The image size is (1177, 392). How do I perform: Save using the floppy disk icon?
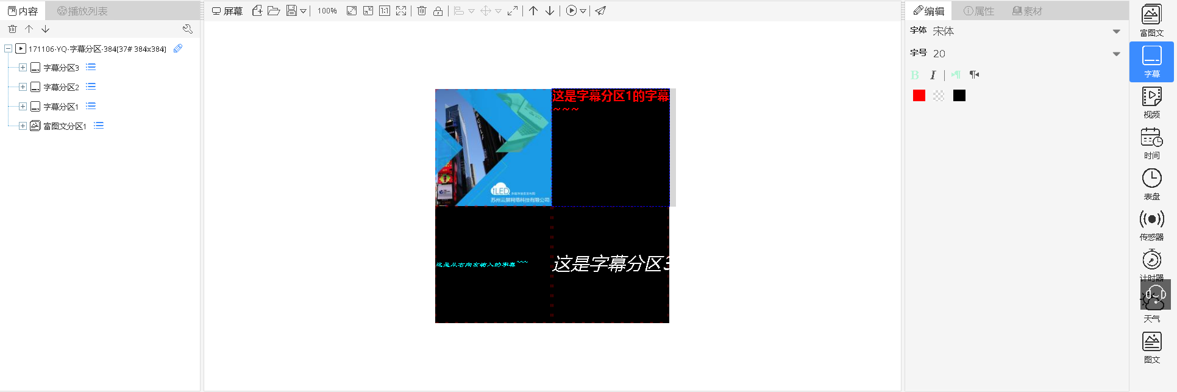(291, 10)
